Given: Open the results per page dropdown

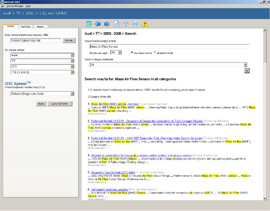Looking at the screenshot, I should (116, 52).
